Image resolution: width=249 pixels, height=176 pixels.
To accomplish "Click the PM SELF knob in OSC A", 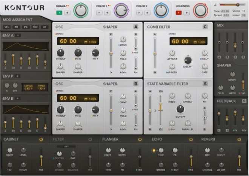I will coord(60,52).
